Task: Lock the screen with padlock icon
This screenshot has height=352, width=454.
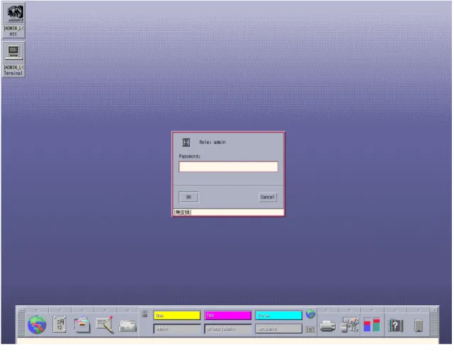Action: 145,314
